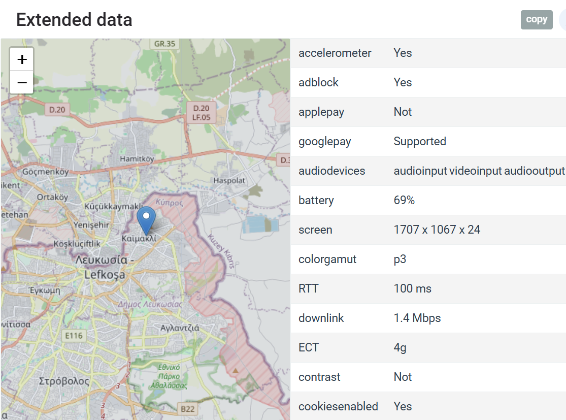Click the Supported value for googlepay
The image size is (566, 420).
420,141
